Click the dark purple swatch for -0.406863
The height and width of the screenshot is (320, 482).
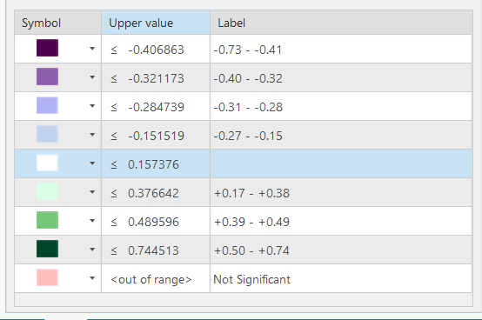point(47,48)
